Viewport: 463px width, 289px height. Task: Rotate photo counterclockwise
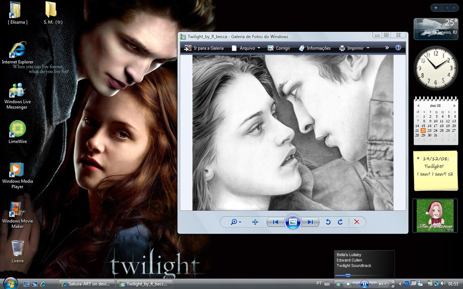pos(328,222)
